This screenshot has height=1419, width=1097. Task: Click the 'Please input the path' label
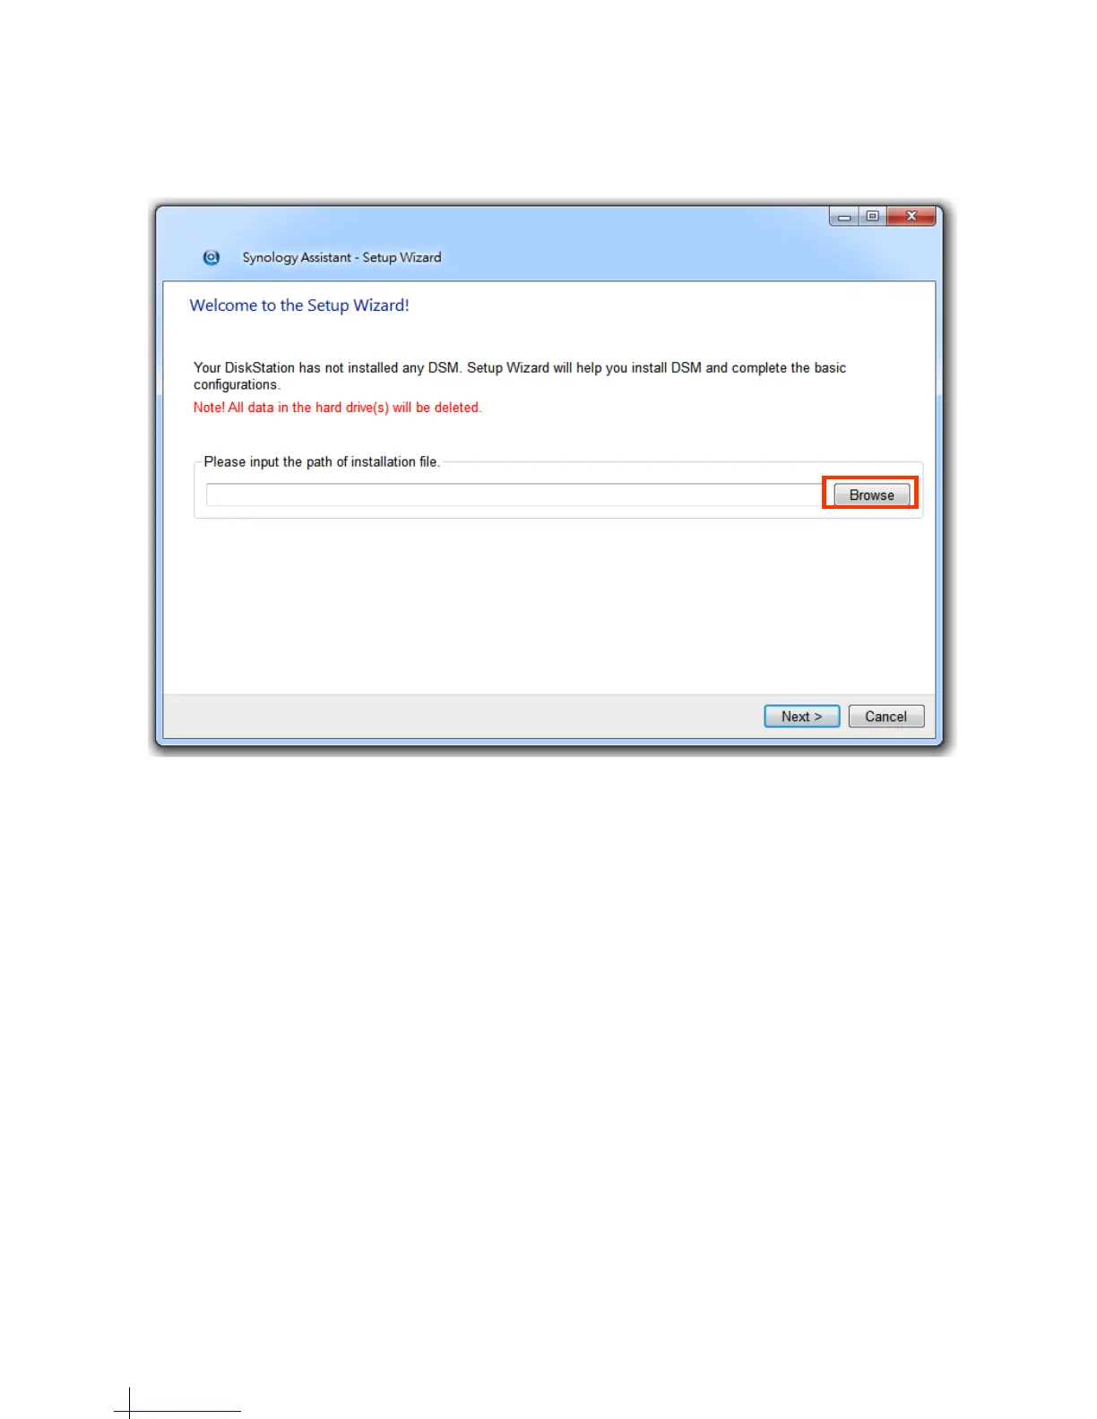[x=322, y=462]
